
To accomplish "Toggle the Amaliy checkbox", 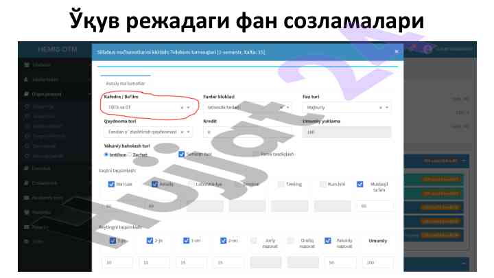I will pyautogui.click(x=154, y=184).
